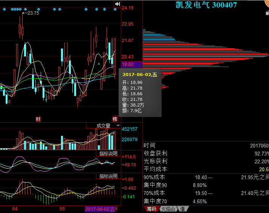Click the 04 month label on time axis
The height and width of the screenshot is (213, 269).
15,209
